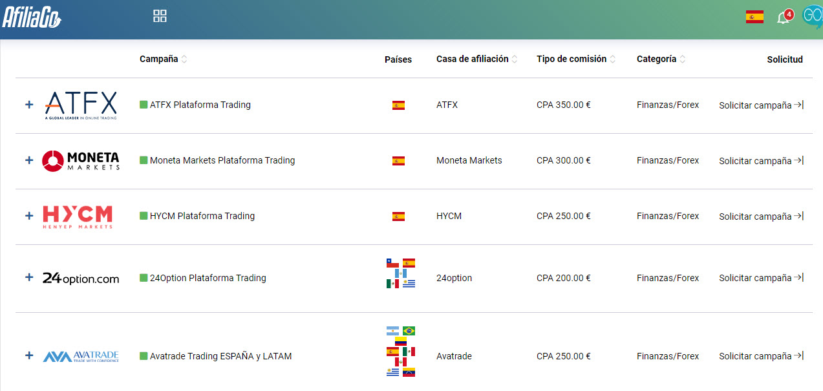The width and height of the screenshot is (823, 391).
Task: Click the green status square for HYCM
Action: click(x=144, y=215)
